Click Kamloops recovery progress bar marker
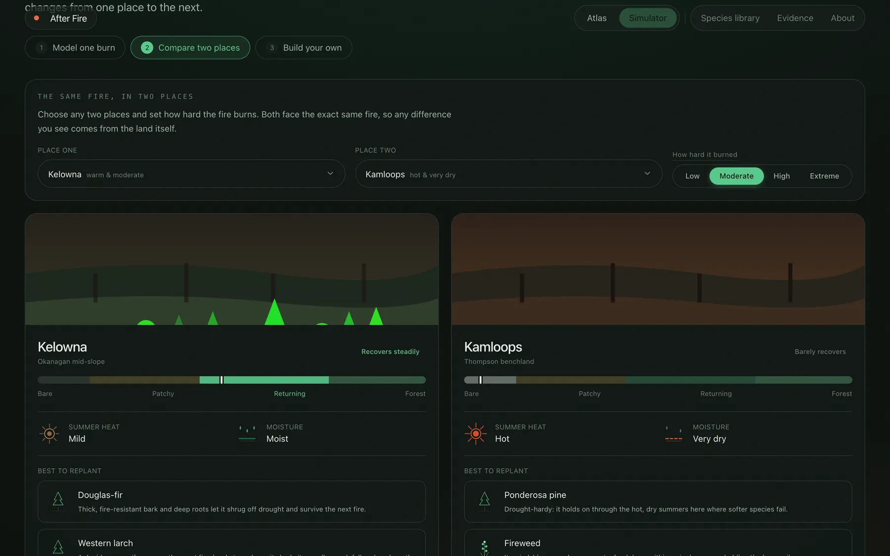Viewport: 890px width, 556px height. (481, 380)
